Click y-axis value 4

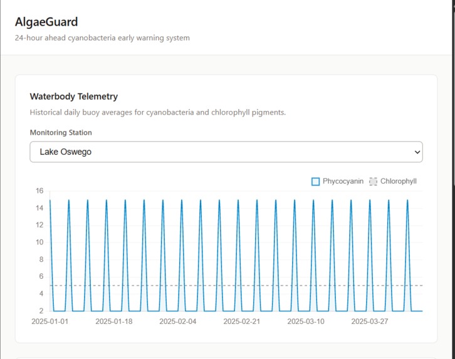(41, 293)
